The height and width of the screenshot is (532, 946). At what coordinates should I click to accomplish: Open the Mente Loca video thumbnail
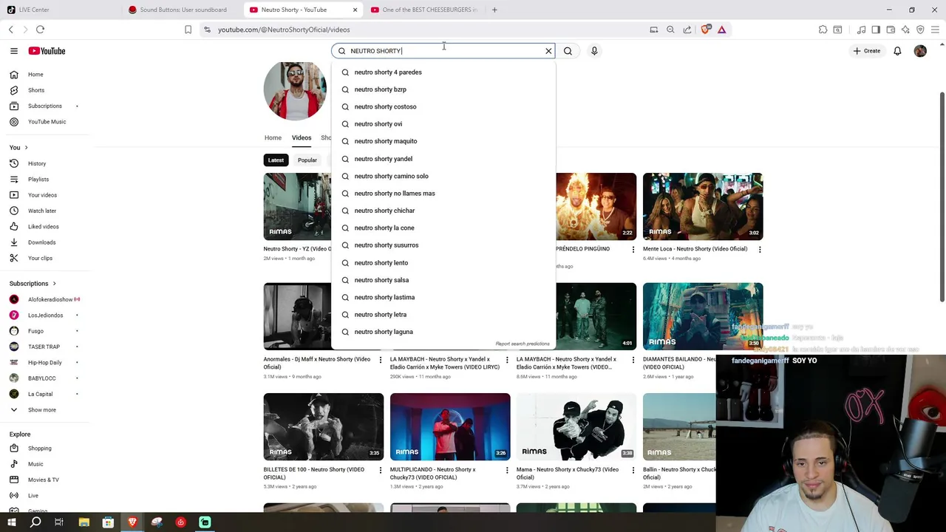coord(703,206)
